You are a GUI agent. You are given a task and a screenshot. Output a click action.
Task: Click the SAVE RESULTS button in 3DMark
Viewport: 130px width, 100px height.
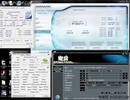click(x=97, y=48)
